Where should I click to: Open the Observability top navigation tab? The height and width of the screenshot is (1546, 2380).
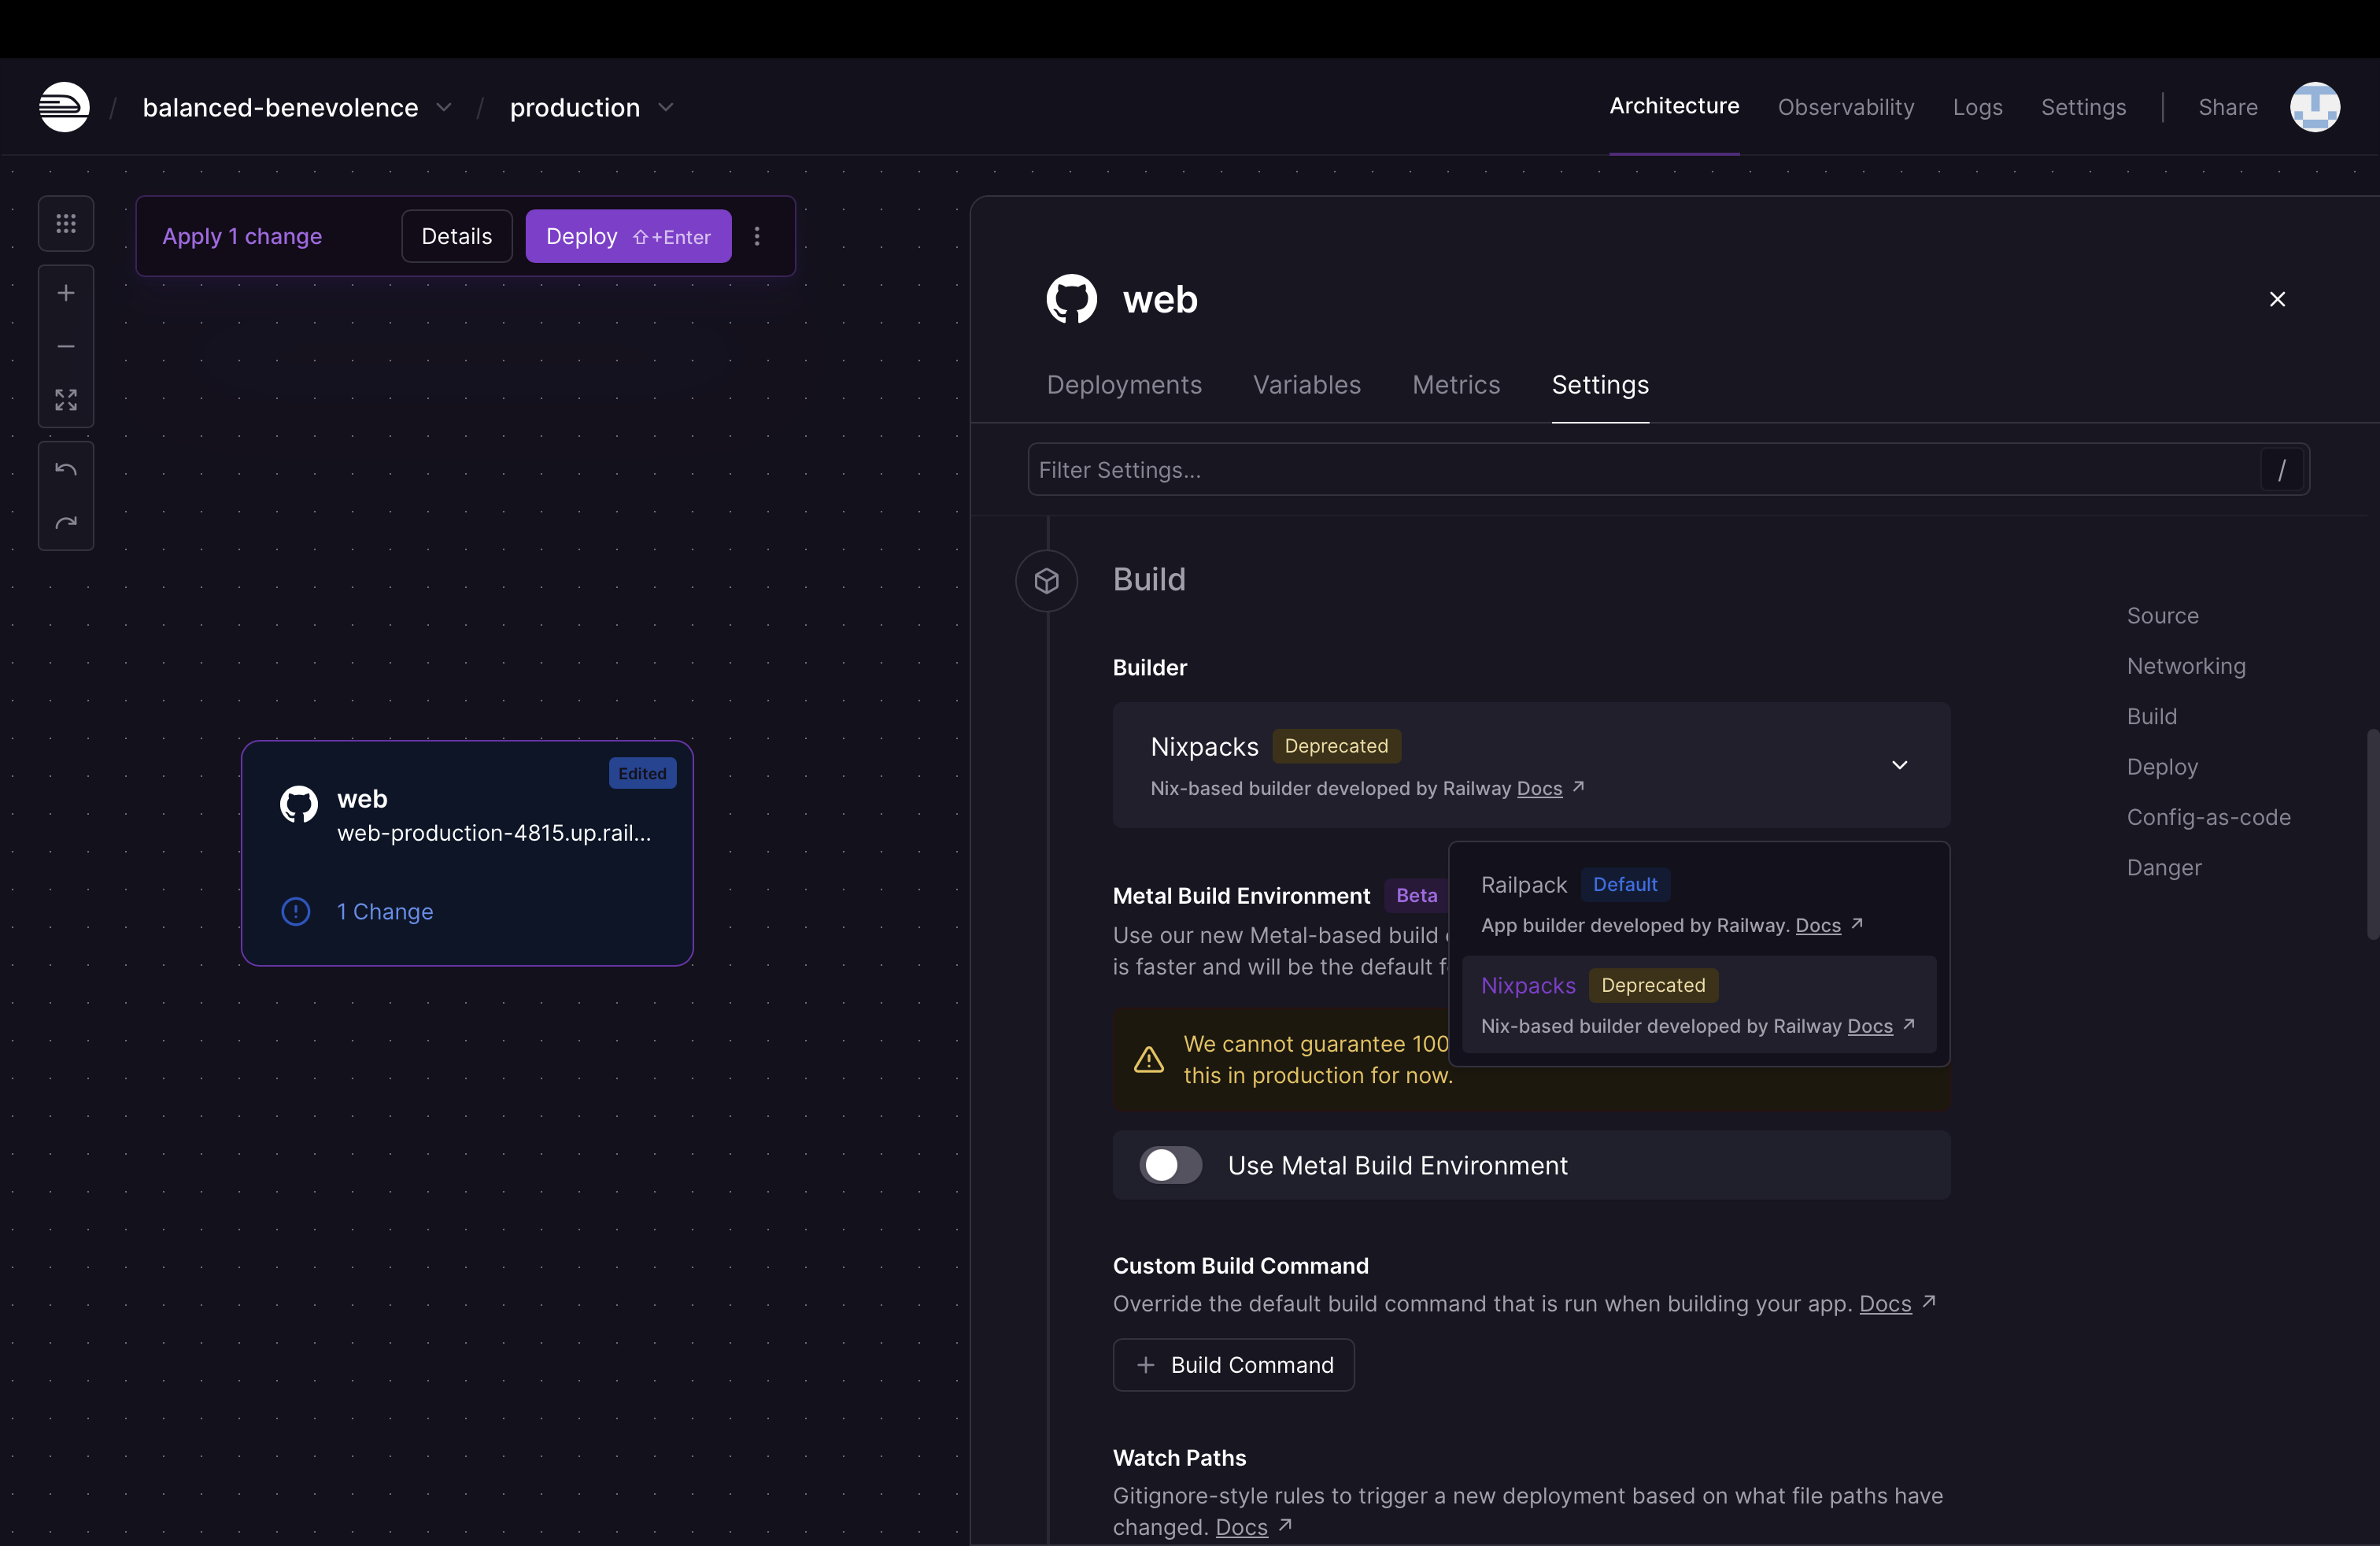pyautogui.click(x=1845, y=107)
